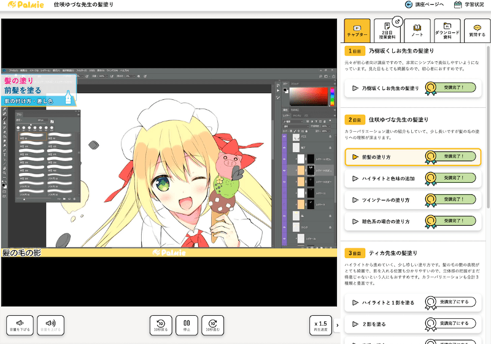The height and width of the screenshot is (344, 491).
Task: Switch to the ノート tab
Action: [417, 30]
